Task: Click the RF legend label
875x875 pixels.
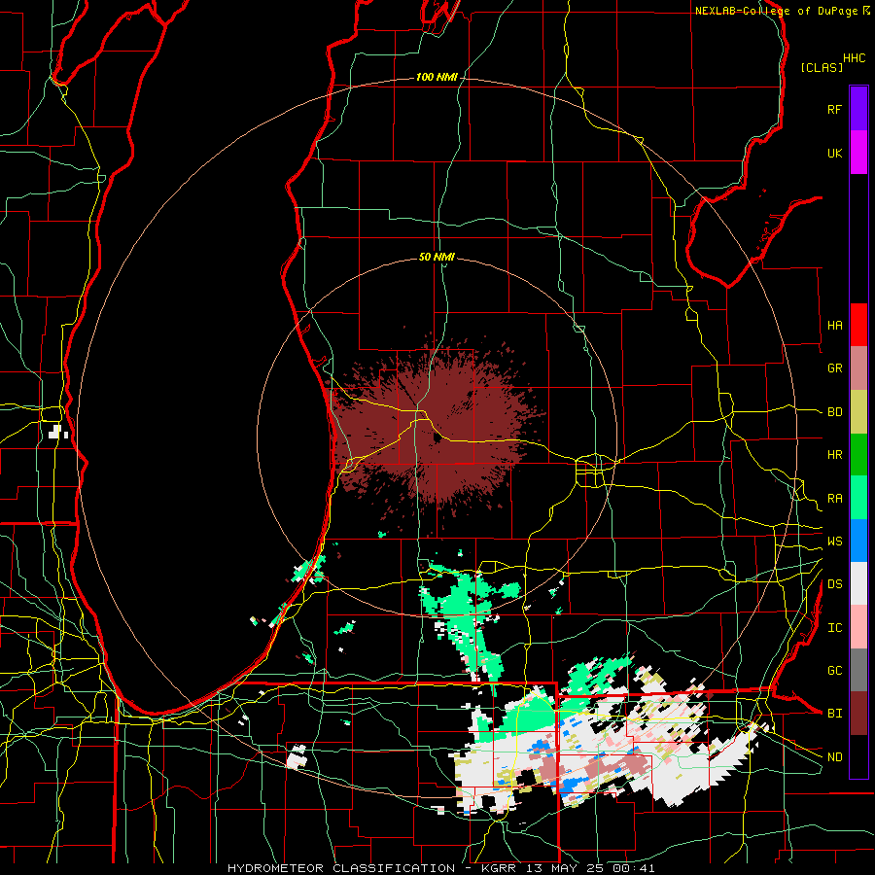Action: pos(835,109)
